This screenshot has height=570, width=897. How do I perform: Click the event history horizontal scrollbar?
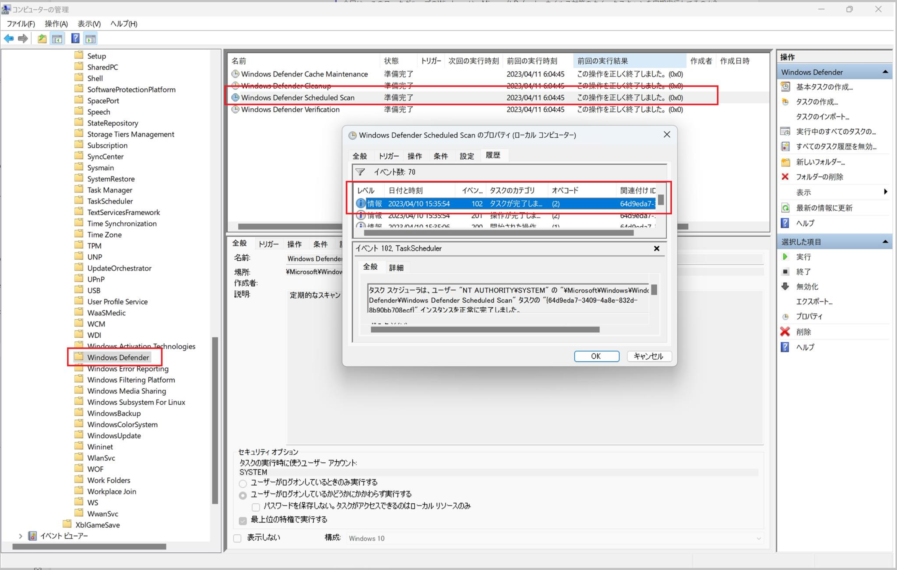tap(498, 233)
